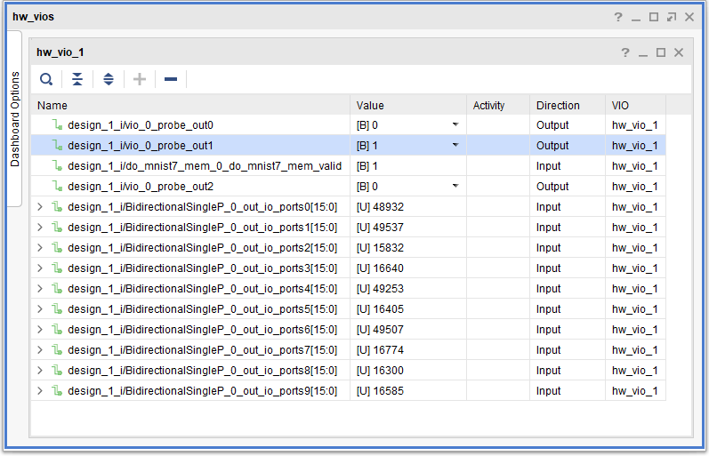
Task: Expand out_io_ports0[15:0] bus
Action: pos(40,207)
